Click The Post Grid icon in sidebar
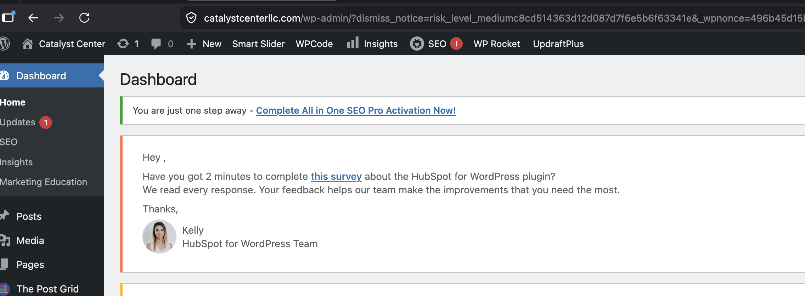805x296 pixels. (x=5, y=289)
